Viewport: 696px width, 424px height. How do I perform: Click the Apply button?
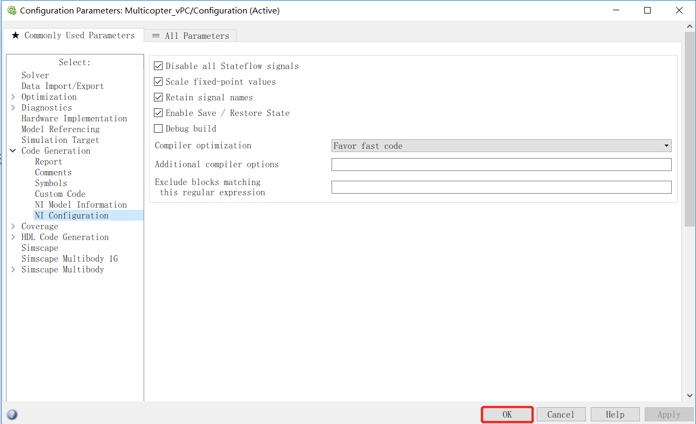click(x=669, y=414)
